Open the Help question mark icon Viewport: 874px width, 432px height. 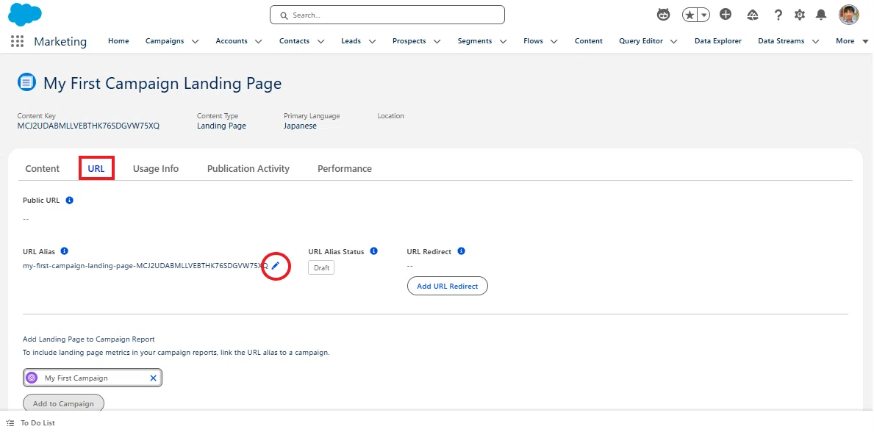[778, 15]
